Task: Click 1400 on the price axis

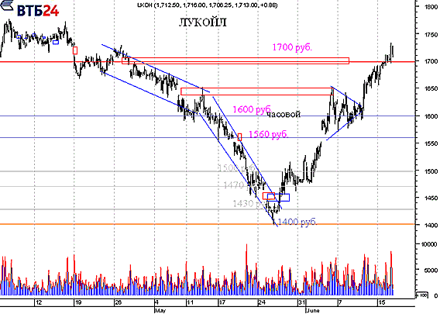Action: point(431,226)
